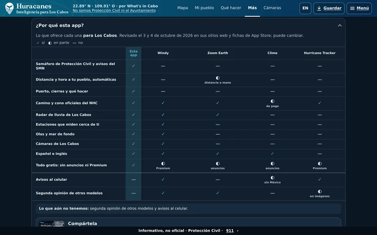Viewport: 377px width, 235px height.
Task: Click the Hurricane Tracker column header
Action: (320, 53)
